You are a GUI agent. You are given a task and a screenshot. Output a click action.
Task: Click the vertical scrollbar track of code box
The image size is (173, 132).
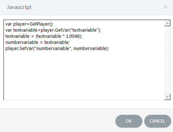(167, 60)
